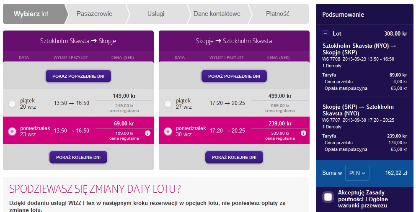Viewport: 416px width, 212px height.
Task: Show previous days for Sztokholm to Skopje
Action: (x=78, y=76)
